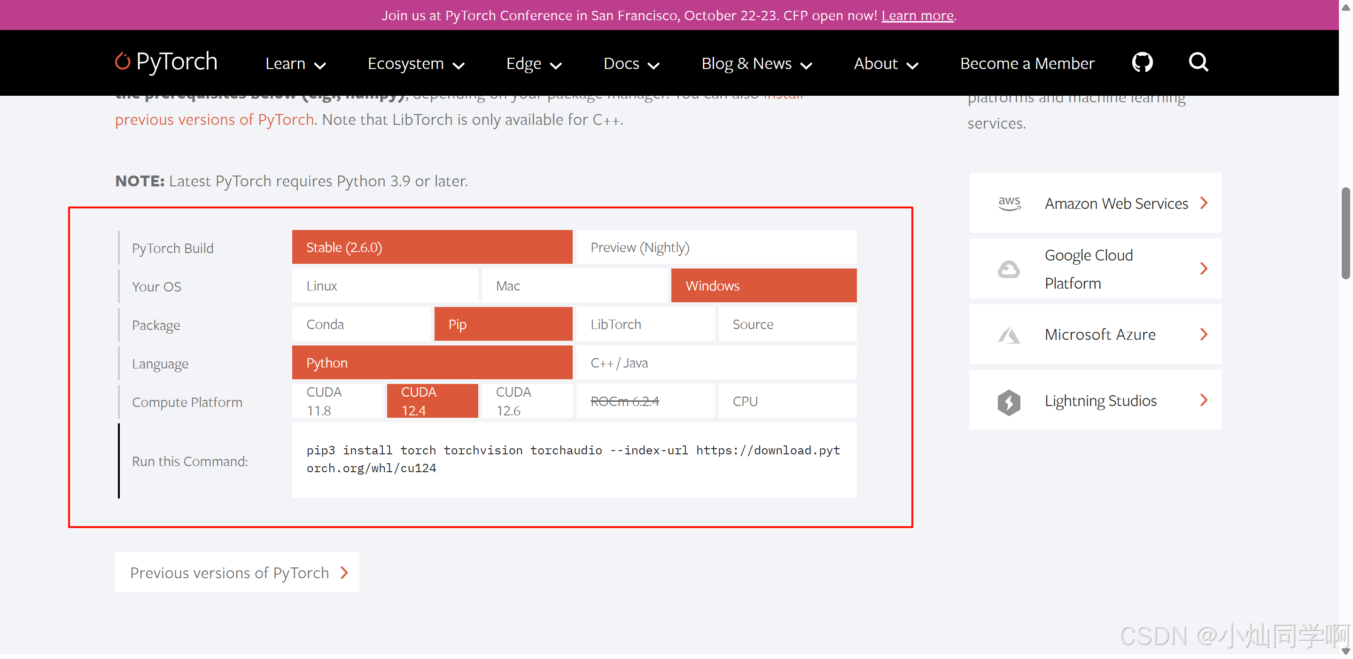Open the GitHub icon in navbar
The height and width of the screenshot is (659, 1353).
pyautogui.click(x=1142, y=63)
